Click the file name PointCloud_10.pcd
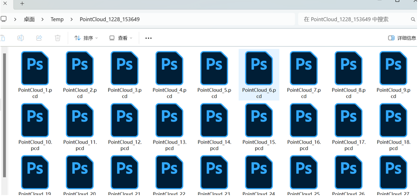 tap(35, 145)
